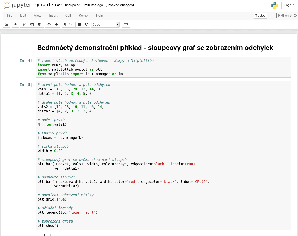This screenshot has height=236, width=298.
Task: Click the (unsaved changes) status text
Action: [x=120, y=5]
